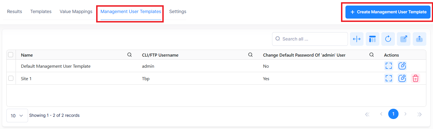Open the page size dropdown showing 10
Image resolution: width=433 pixels, height=129 pixels.
click(17, 116)
